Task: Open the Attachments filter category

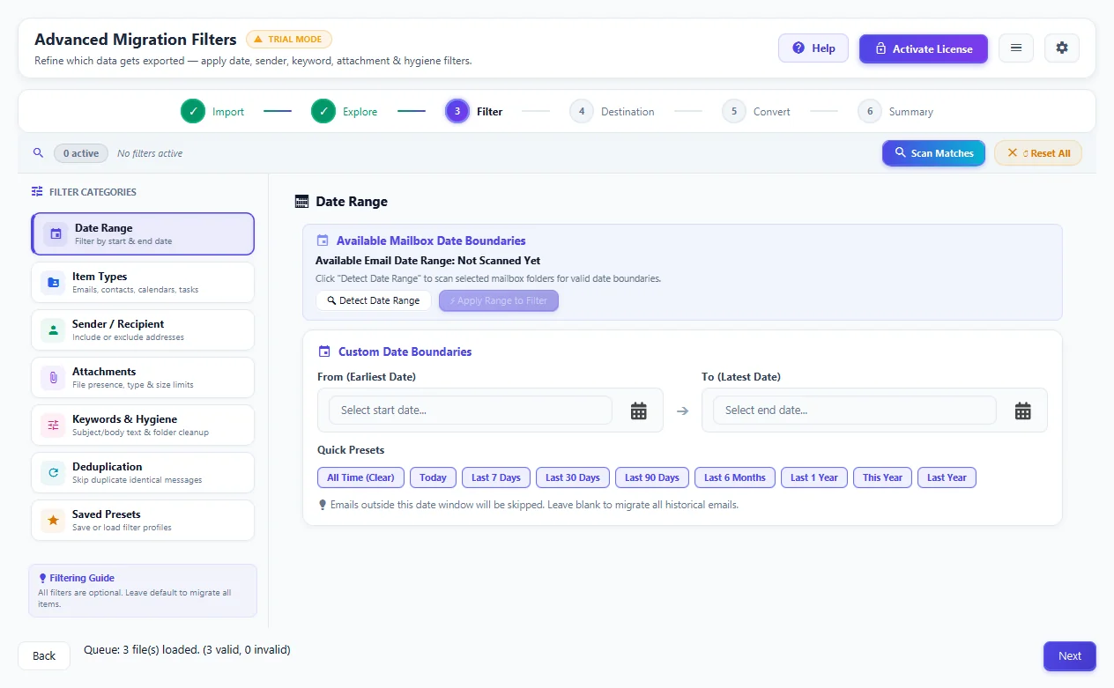Action: coord(143,378)
